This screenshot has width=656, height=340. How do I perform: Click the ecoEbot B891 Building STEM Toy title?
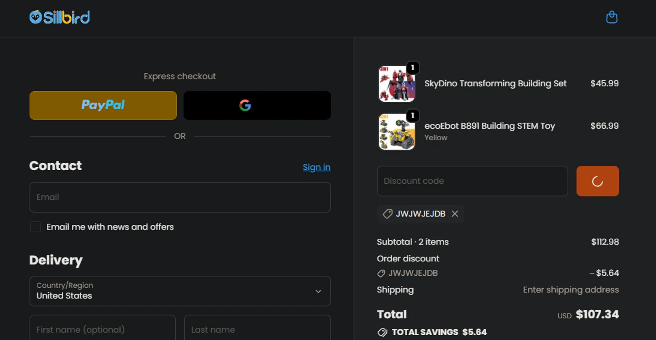[489, 126]
